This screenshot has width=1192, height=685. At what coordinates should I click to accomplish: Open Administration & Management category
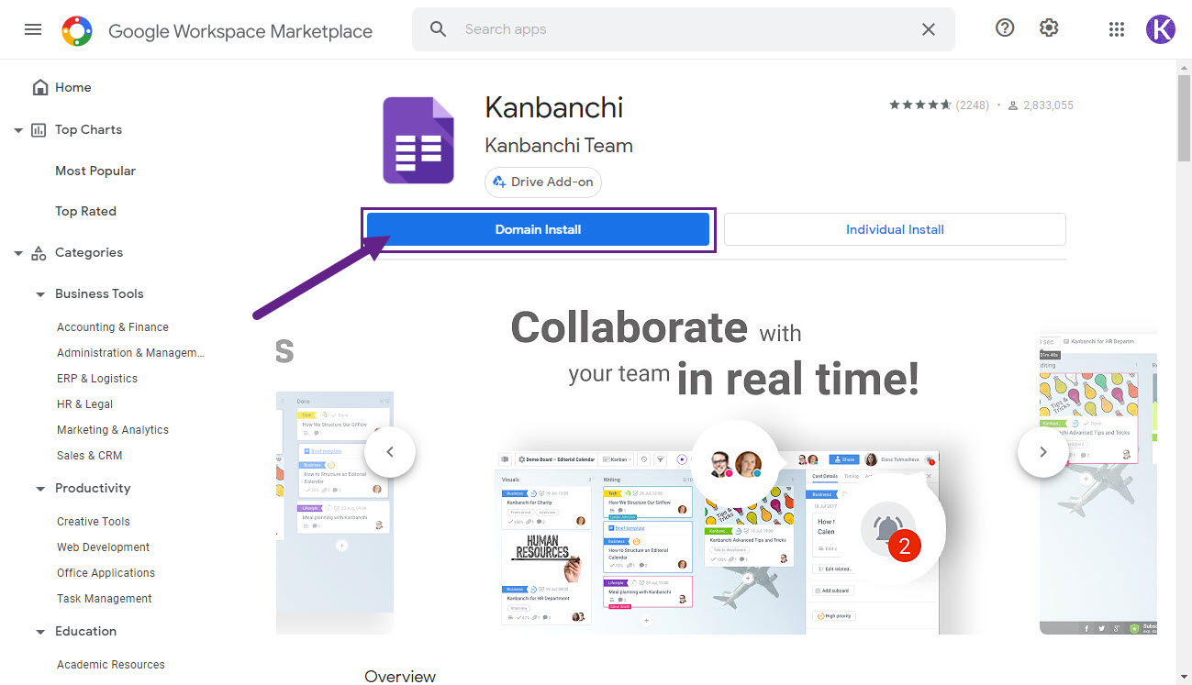(x=130, y=352)
